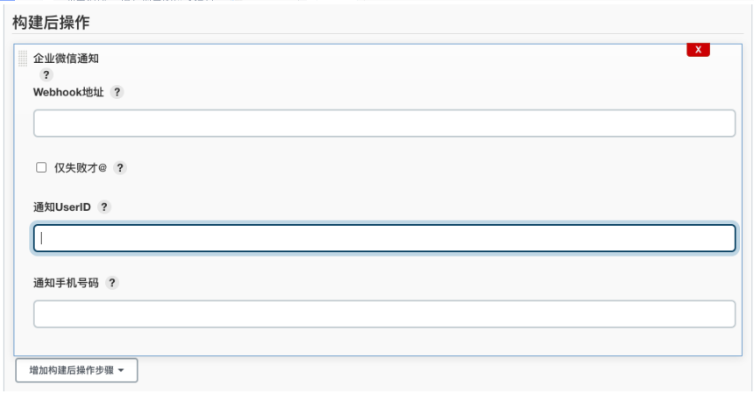This screenshot has width=754, height=394.
Task: Show help for 仅失败才@ option
Action: pos(120,167)
